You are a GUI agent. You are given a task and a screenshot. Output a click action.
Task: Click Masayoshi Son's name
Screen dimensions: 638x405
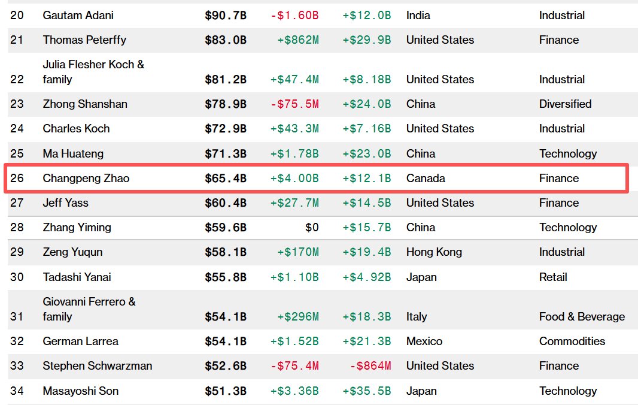tap(80, 391)
